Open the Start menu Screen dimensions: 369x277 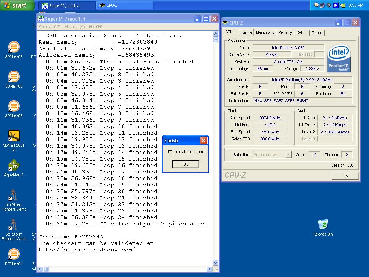[x=17, y=5]
